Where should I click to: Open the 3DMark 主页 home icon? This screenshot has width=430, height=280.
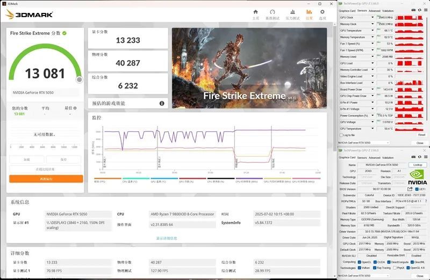pos(256,12)
